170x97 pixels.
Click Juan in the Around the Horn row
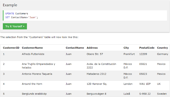69,84
